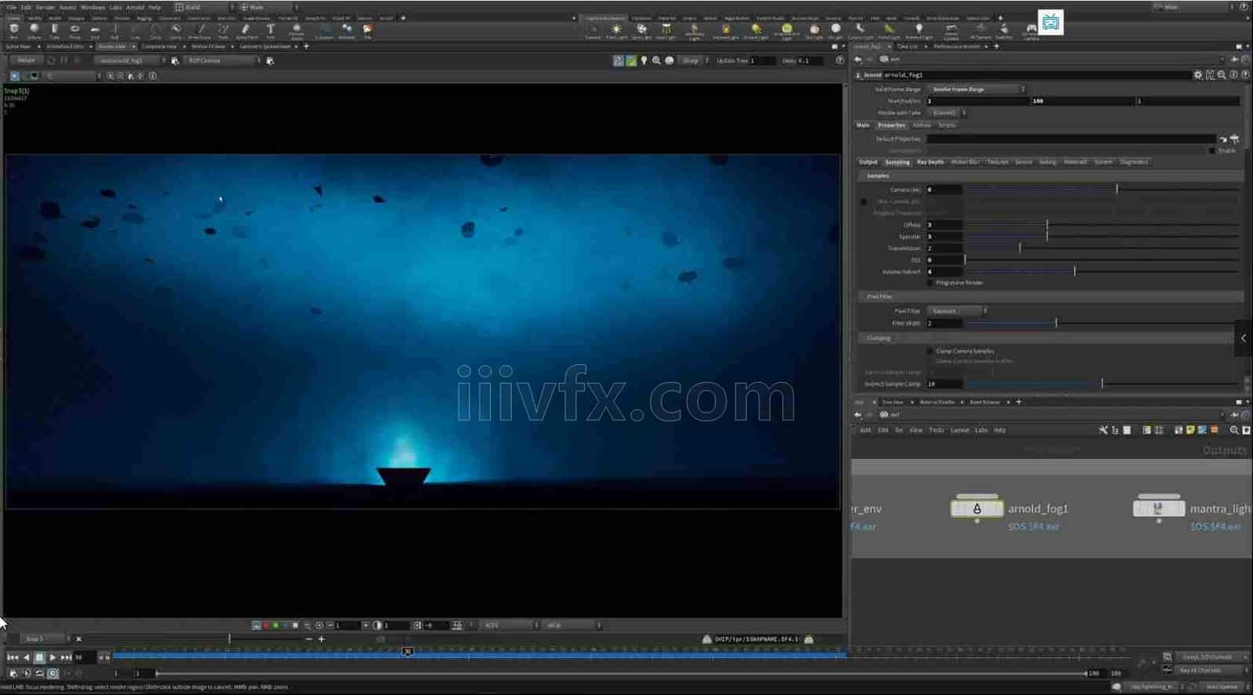Select the Distant Light shelf tool

756,31
